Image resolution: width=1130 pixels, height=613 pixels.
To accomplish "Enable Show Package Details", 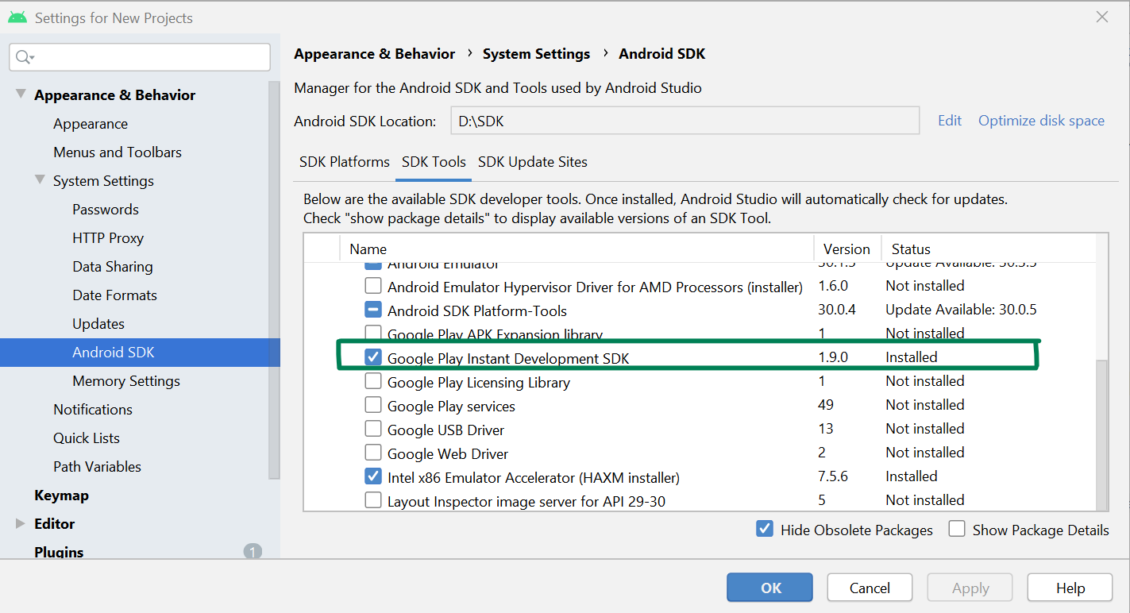I will pos(957,529).
